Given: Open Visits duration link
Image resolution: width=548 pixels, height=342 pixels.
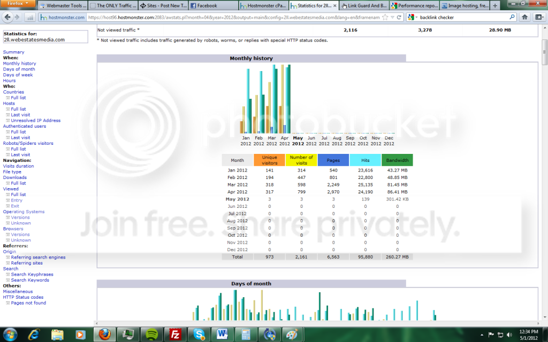Looking at the screenshot, I should pyautogui.click(x=19, y=166).
